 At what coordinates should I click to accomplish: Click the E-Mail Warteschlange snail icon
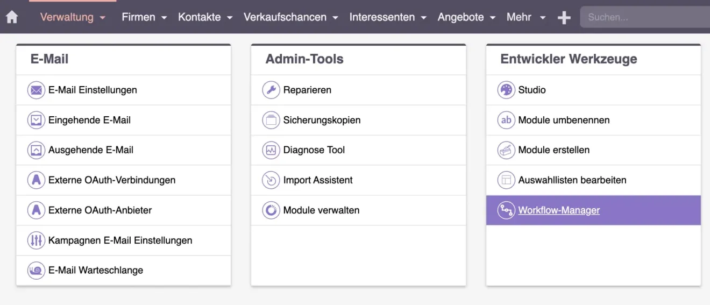[37, 271]
